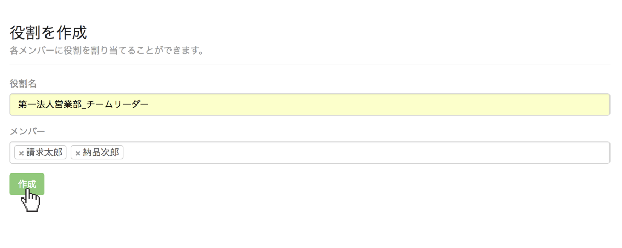Click the subtitle 各メンバーに役割を割り当てることができます
622x248 pixels.
point(107,51)
